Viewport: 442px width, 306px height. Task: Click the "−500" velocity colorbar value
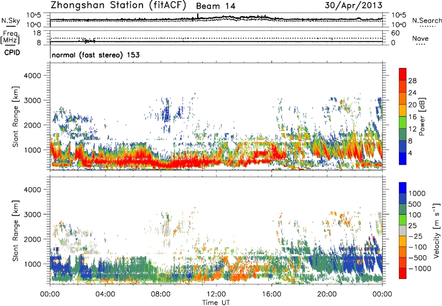pos(418,258)
